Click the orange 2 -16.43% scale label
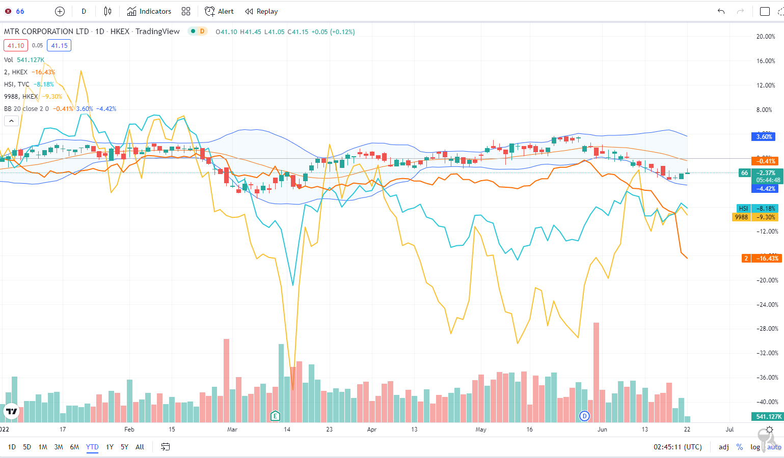 pos(761,258)
